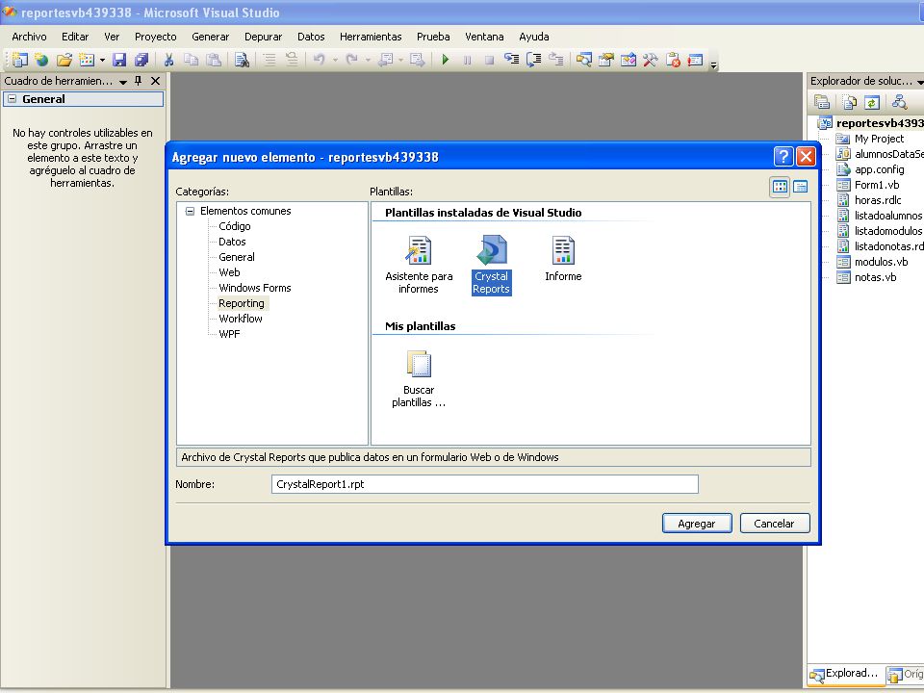The image size is (924, 693).
Task: Save the current file with the floppy icon
Action: point(119,60)
